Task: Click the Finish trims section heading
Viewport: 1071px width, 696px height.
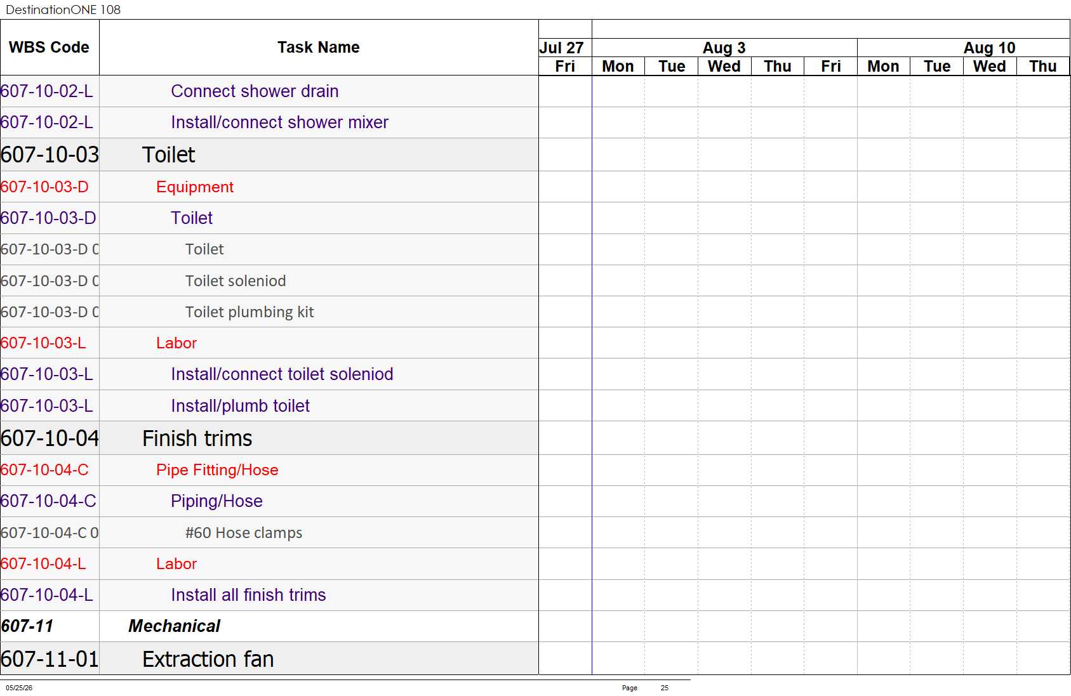Action: click(x=197, y=438)
